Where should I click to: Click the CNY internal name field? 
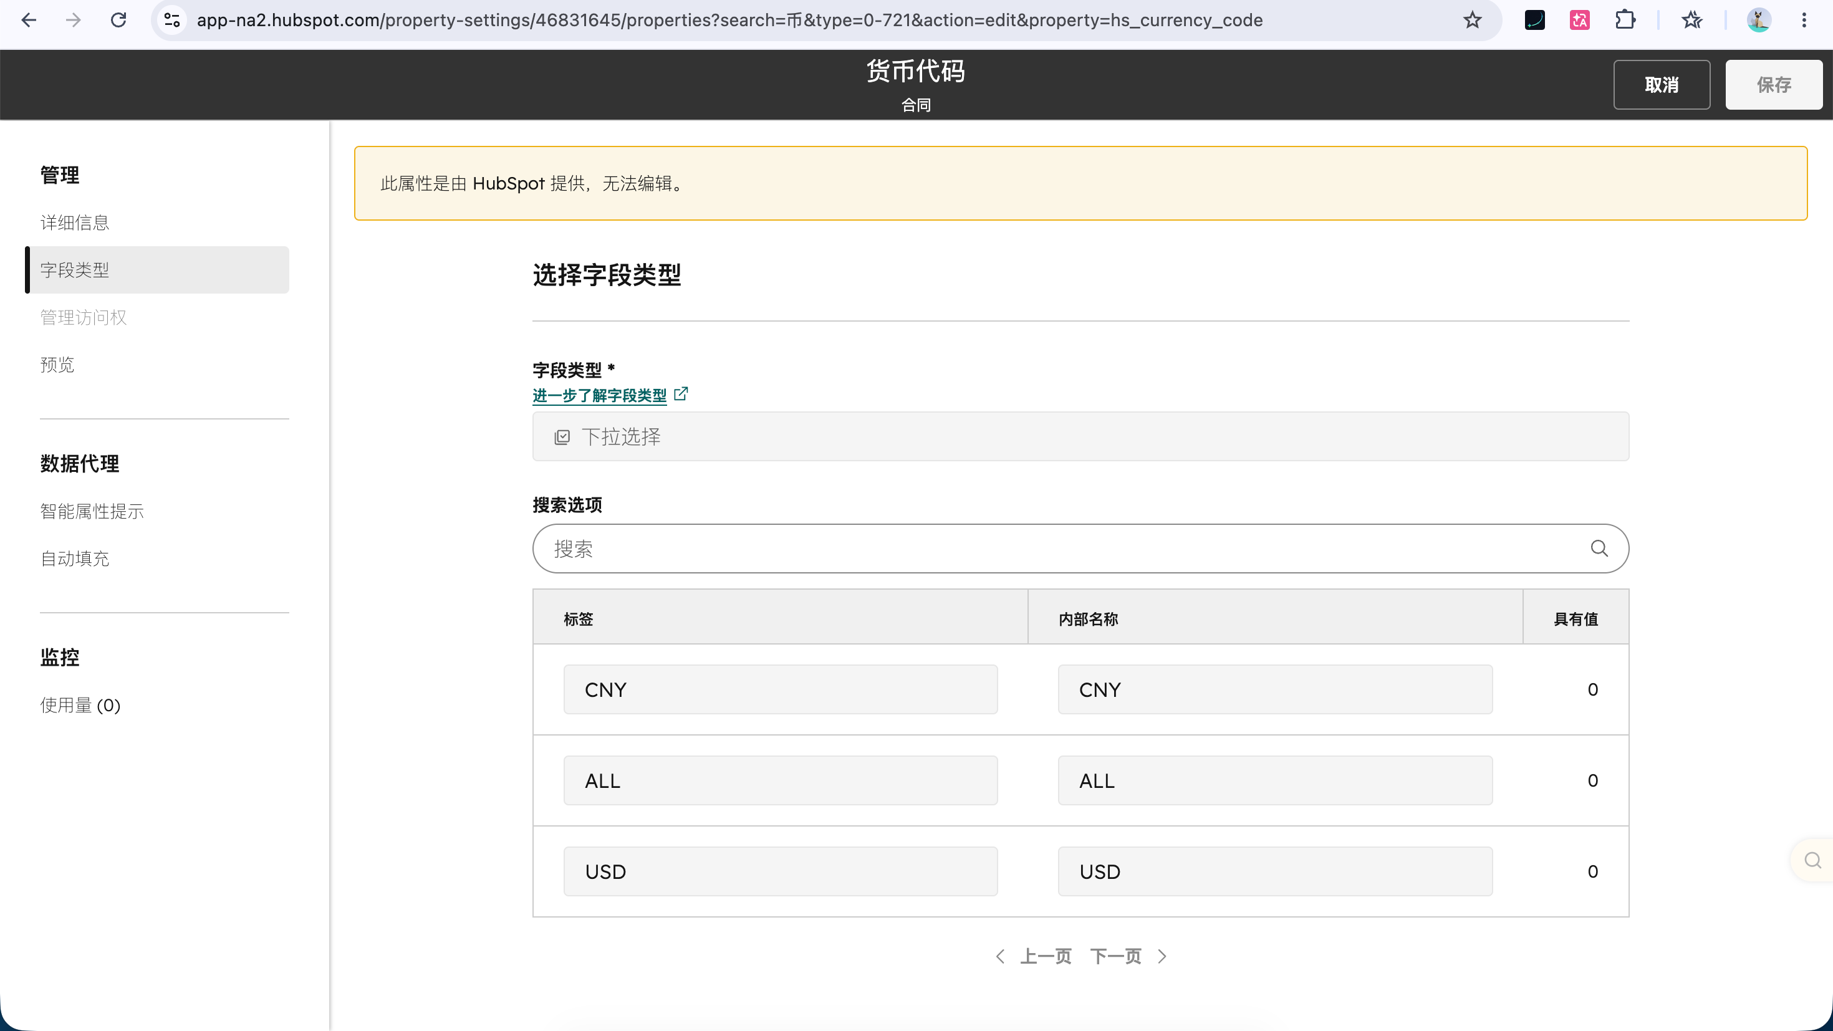pos(1274,689)
